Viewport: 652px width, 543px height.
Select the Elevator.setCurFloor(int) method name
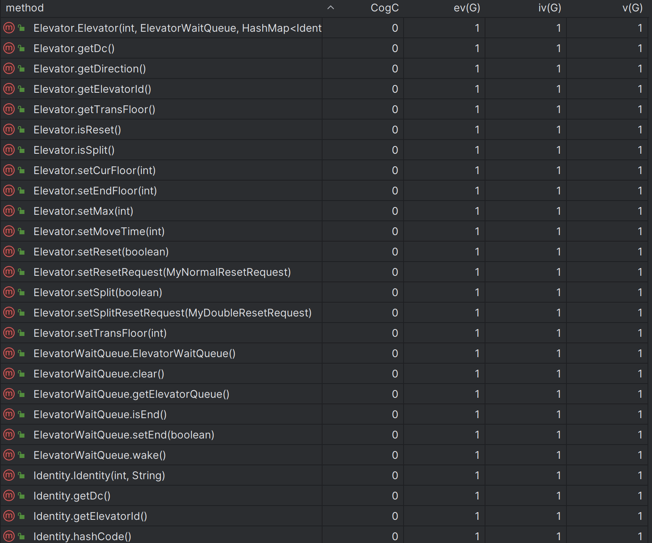(x=94, y=170)
